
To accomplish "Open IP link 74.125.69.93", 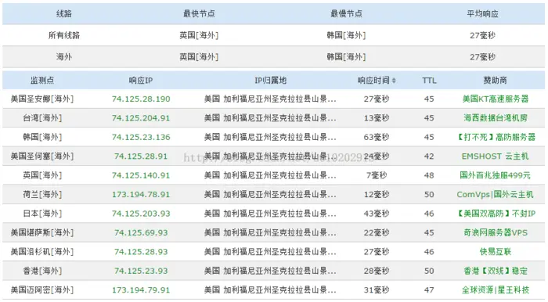I will coord(141,233).
